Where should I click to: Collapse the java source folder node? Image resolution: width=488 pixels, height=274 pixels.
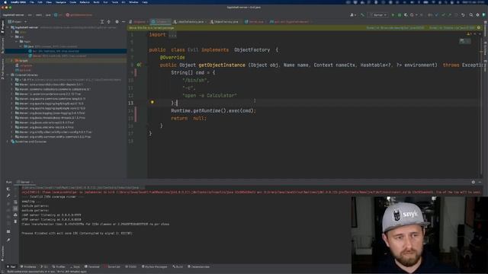pos(21,46)
